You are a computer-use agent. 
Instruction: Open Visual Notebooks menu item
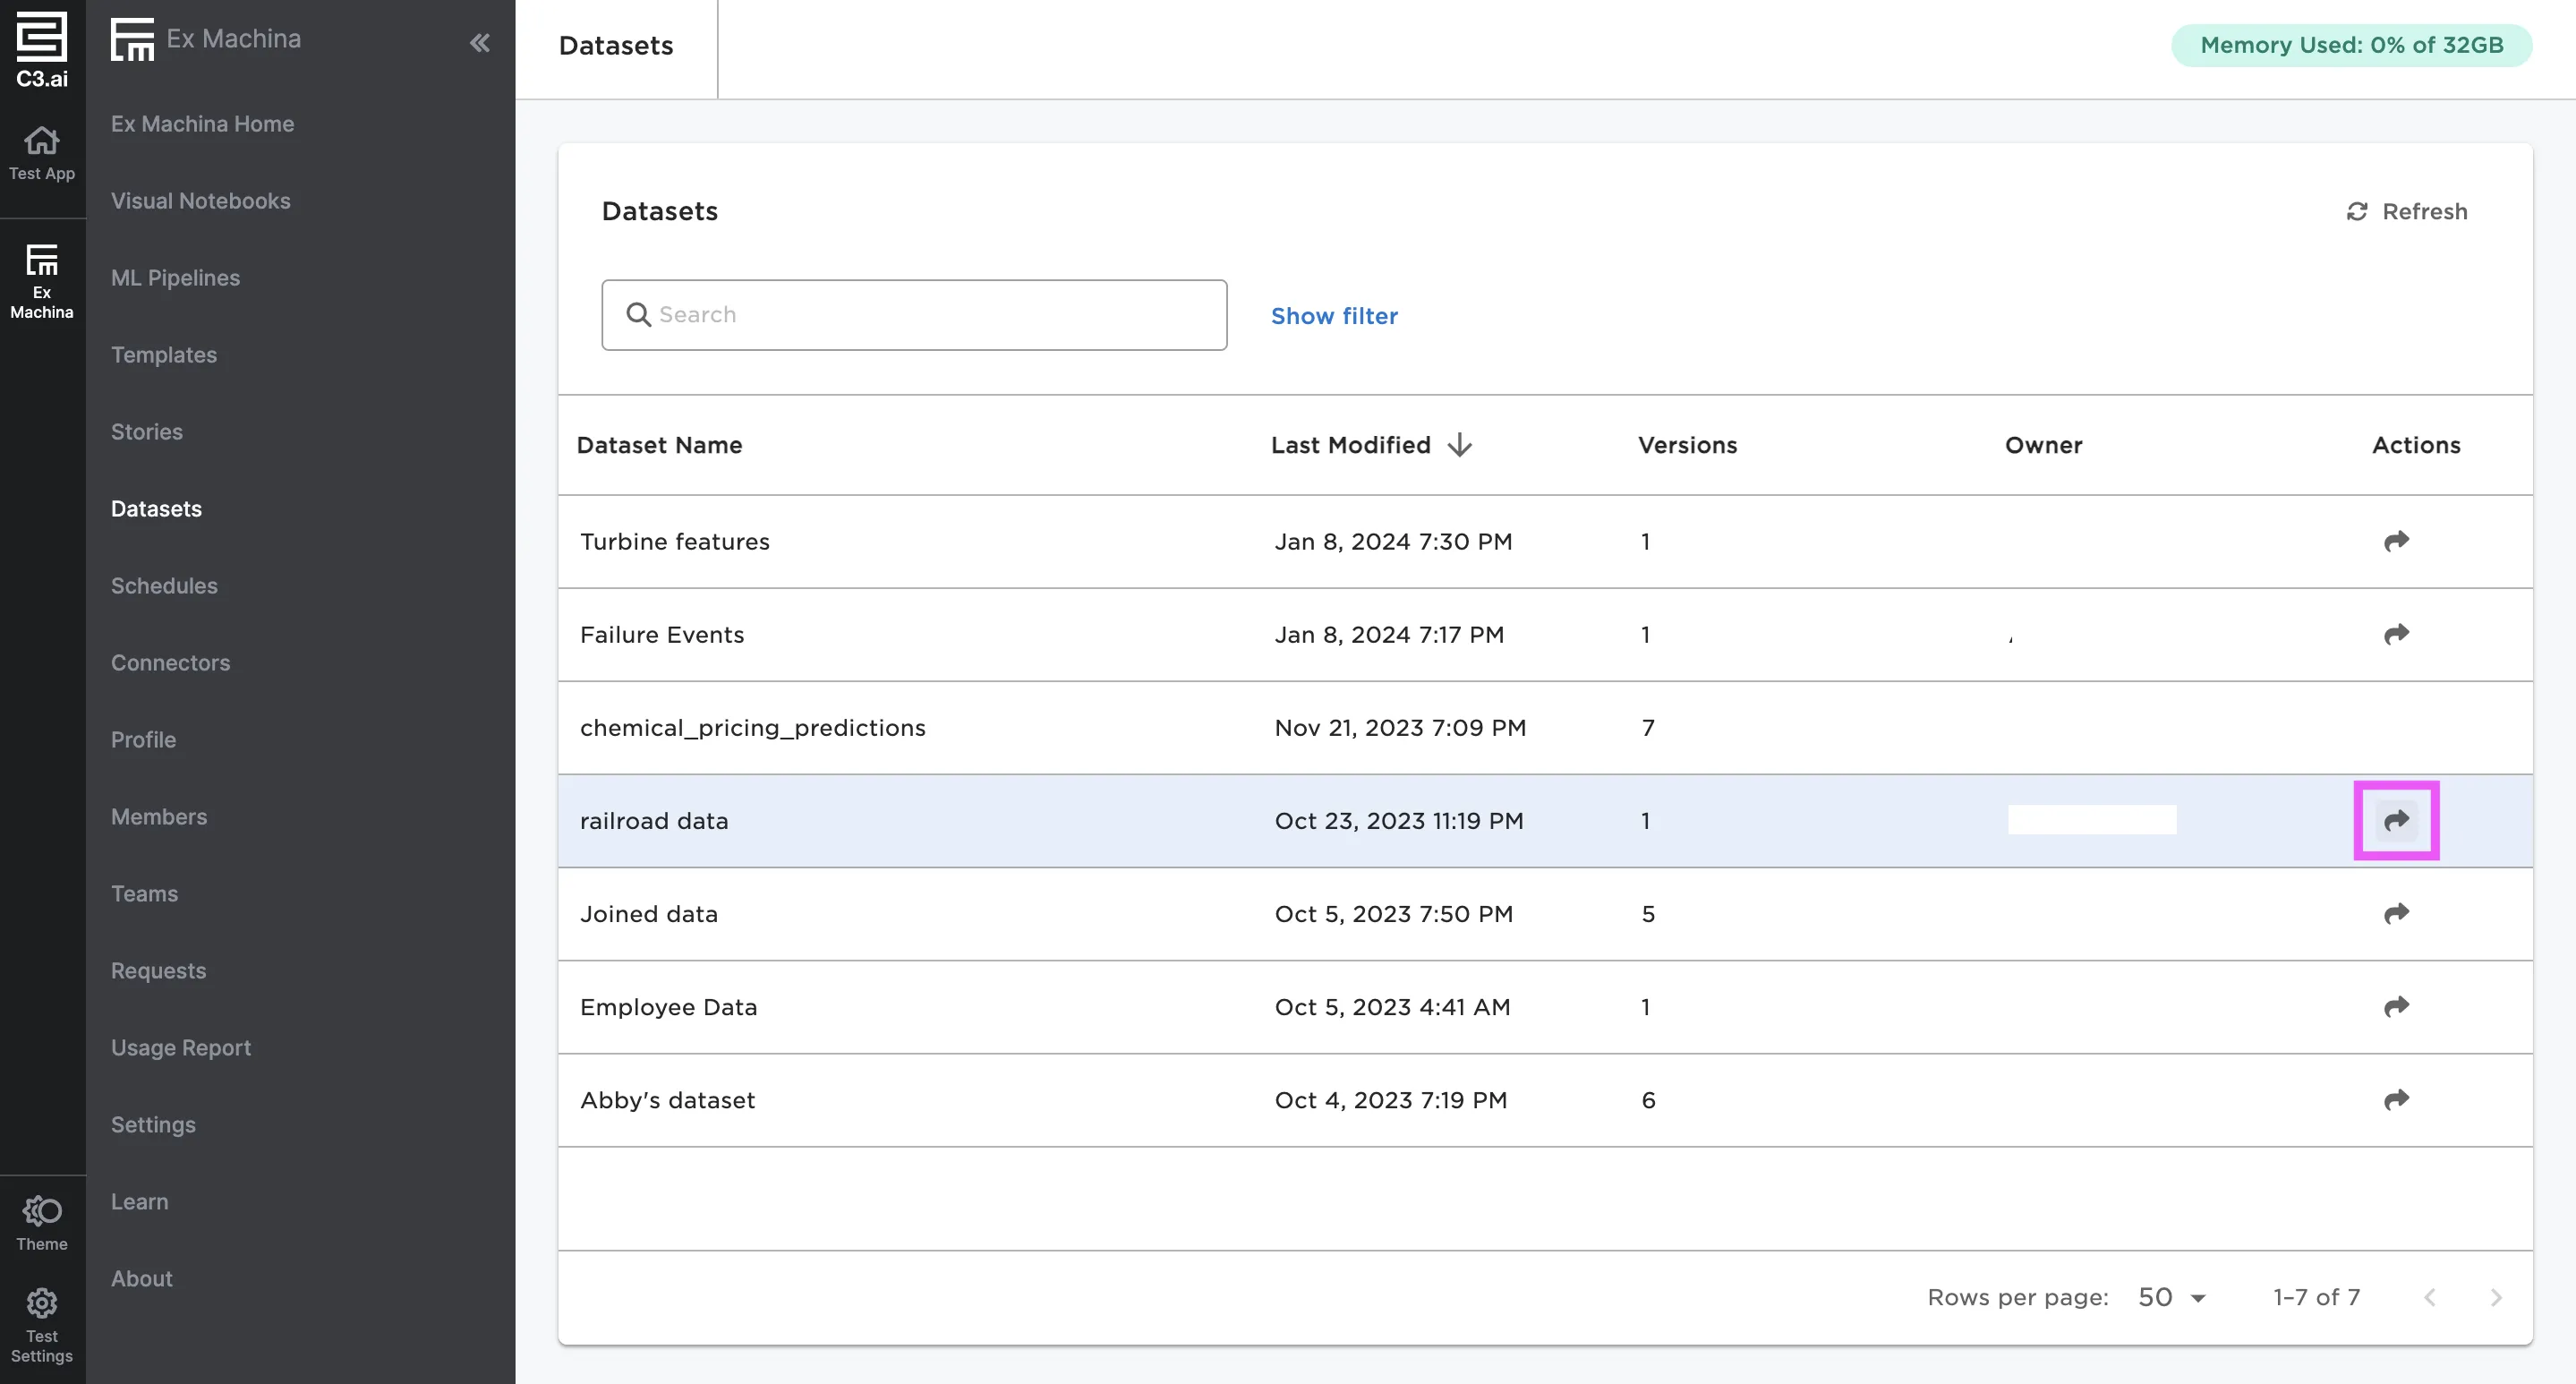(200, 201)
